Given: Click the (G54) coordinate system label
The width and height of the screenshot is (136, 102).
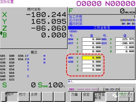Looking at the screenshot, I should tap(73, 31).
